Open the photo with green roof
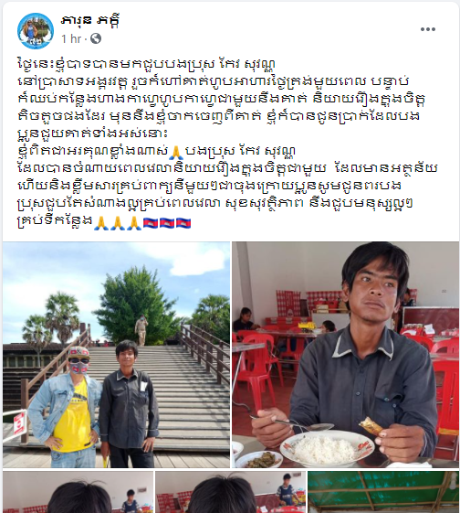The width and height of the screenshot is (460, 513). (383, 492)
